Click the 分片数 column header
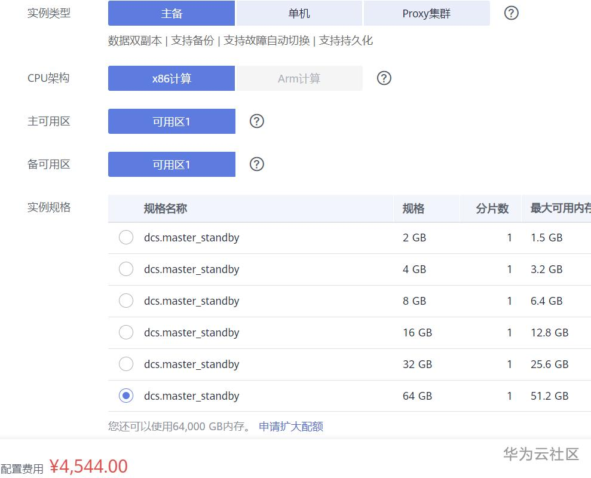Screen dimensions: 591x478 pyautogui.click(x=492, y=209)
